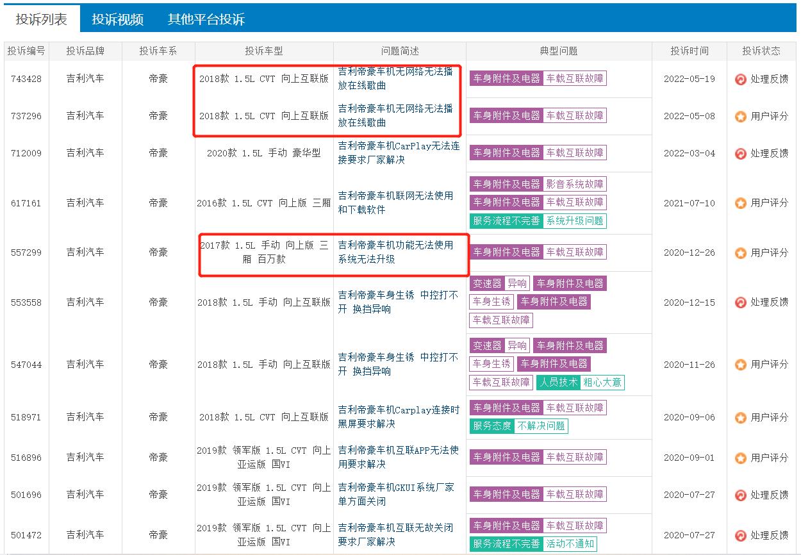Viewport: 801px width, 555px height.
Task: Click complaint number 547044
Action: (26, 365)
